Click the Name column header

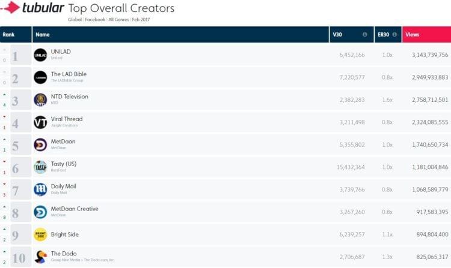tap(180, 34)
